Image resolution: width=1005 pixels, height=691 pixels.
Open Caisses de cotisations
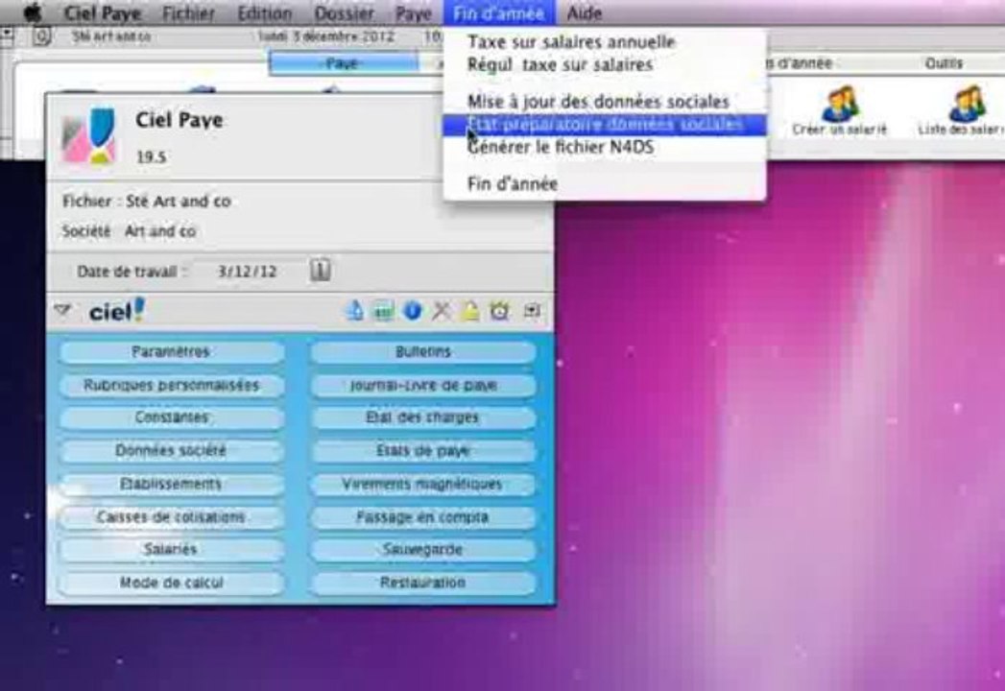(x=171, y=516)
